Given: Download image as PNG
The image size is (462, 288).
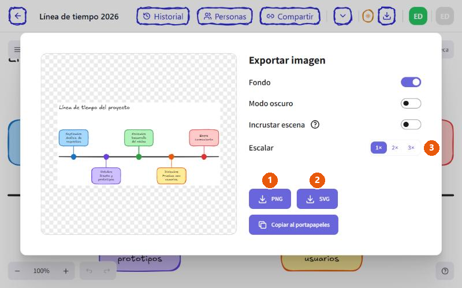Looking at the screenshot, I should click(270, 199).
